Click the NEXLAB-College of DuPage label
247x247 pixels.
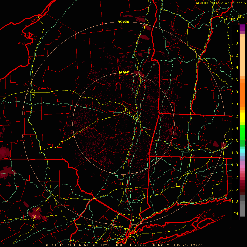[219, 3]
